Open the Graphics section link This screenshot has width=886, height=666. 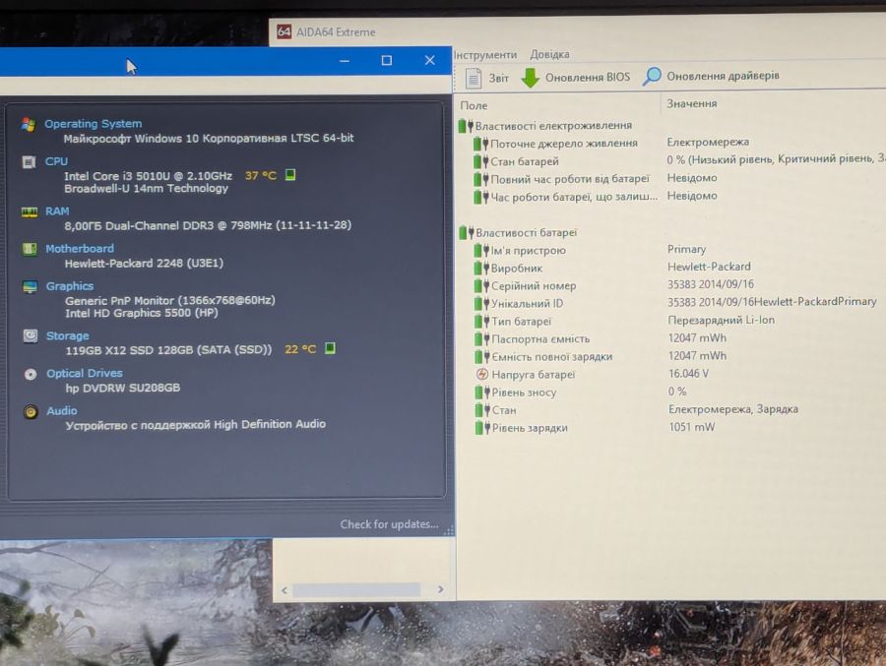pos(70,286)
